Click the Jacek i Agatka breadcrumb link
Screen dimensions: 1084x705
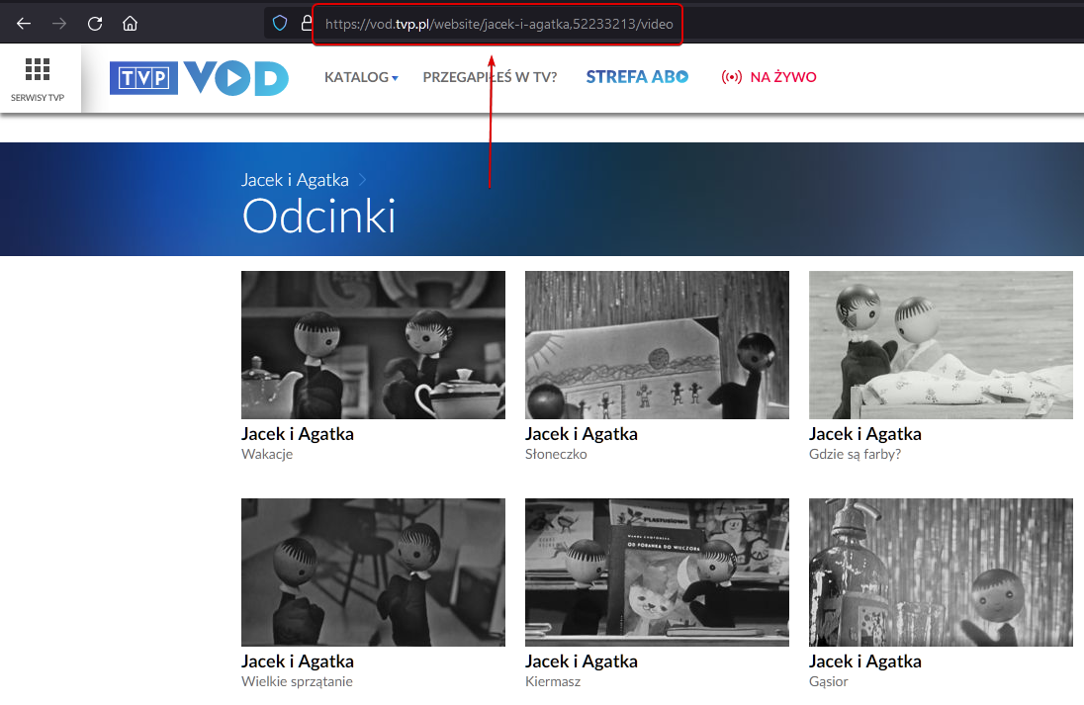(295, 180)
